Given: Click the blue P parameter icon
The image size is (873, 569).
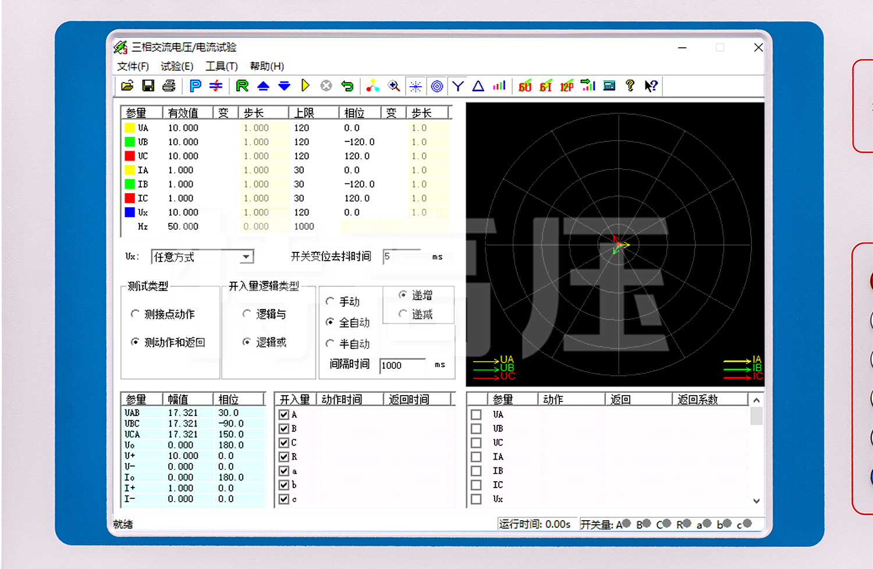Looking at the screenshot, I should pos(195,86).
